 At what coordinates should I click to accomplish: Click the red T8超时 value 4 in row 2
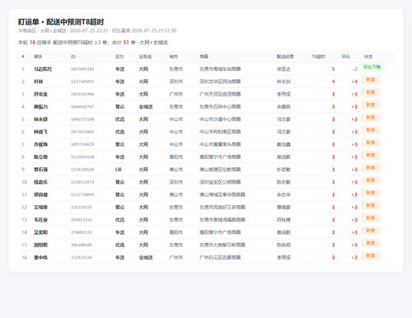point(333,82)
